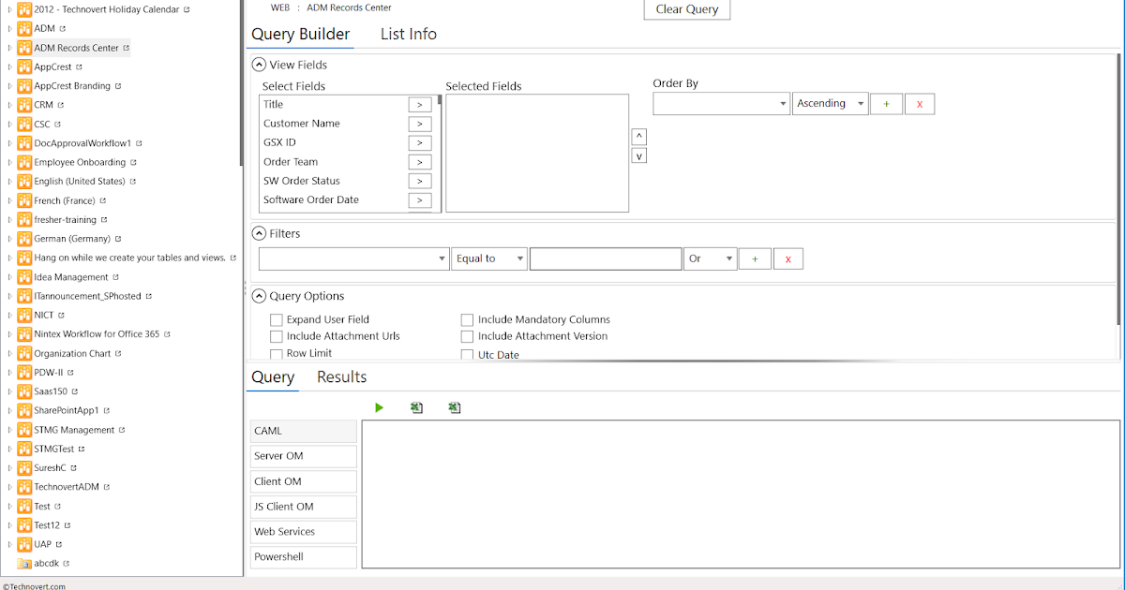
Task: Run the query with the green play icon
Action: (379, 407)
